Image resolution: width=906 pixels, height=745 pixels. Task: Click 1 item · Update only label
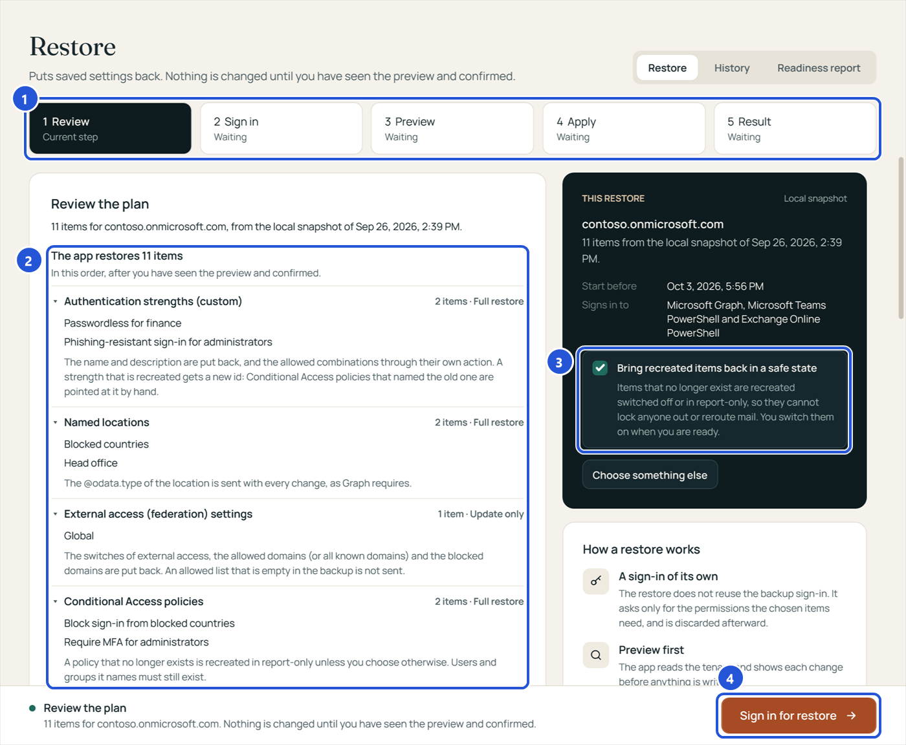point(481,514)
